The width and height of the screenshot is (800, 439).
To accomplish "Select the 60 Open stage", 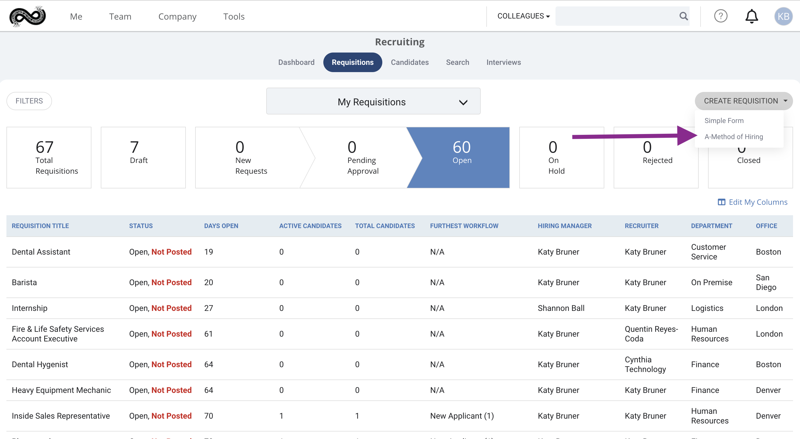I will click(x=461, y=157).
